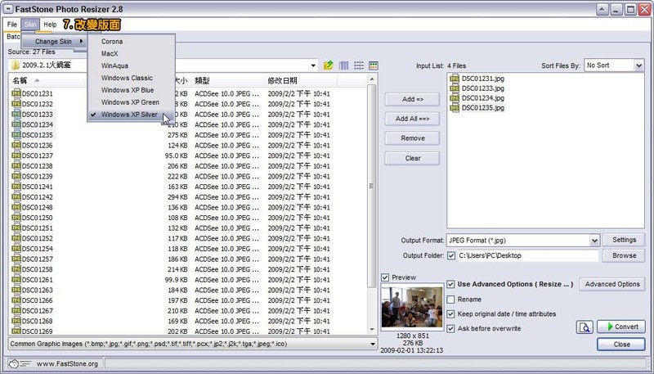Click the file icon of DSC01231 in source list
The image size is (654, 374).
(16, 93)
